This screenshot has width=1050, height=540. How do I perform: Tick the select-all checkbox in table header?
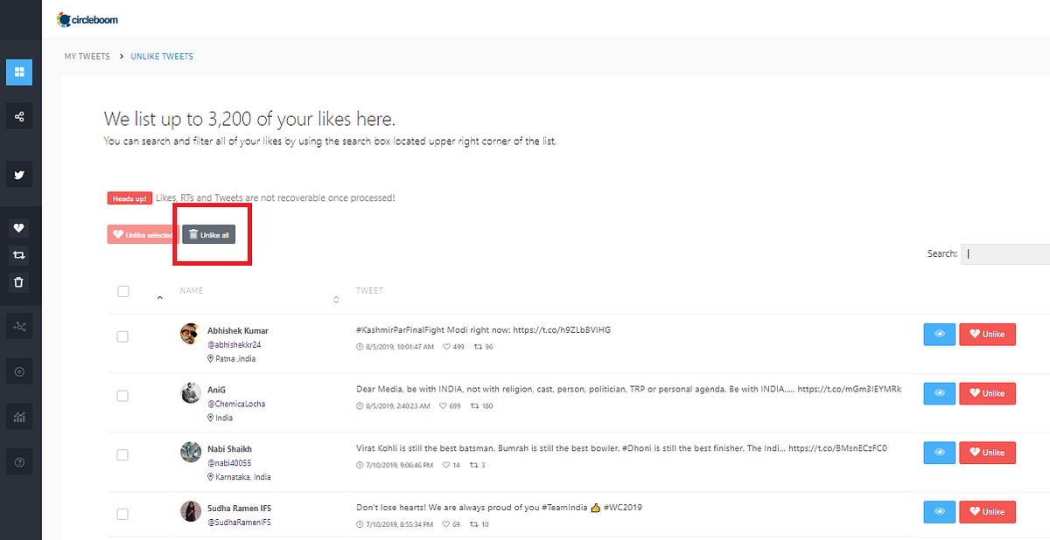click(x=123, y=291)
